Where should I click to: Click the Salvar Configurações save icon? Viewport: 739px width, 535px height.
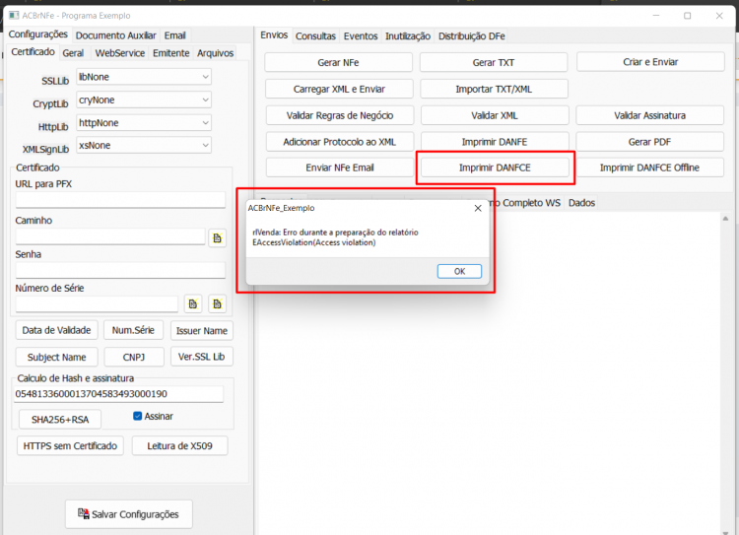click(x=84, y=513)
